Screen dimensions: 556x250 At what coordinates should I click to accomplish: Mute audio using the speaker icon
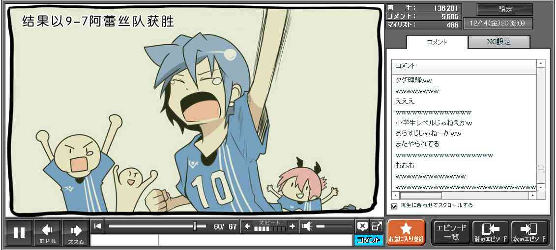(307, 226)
